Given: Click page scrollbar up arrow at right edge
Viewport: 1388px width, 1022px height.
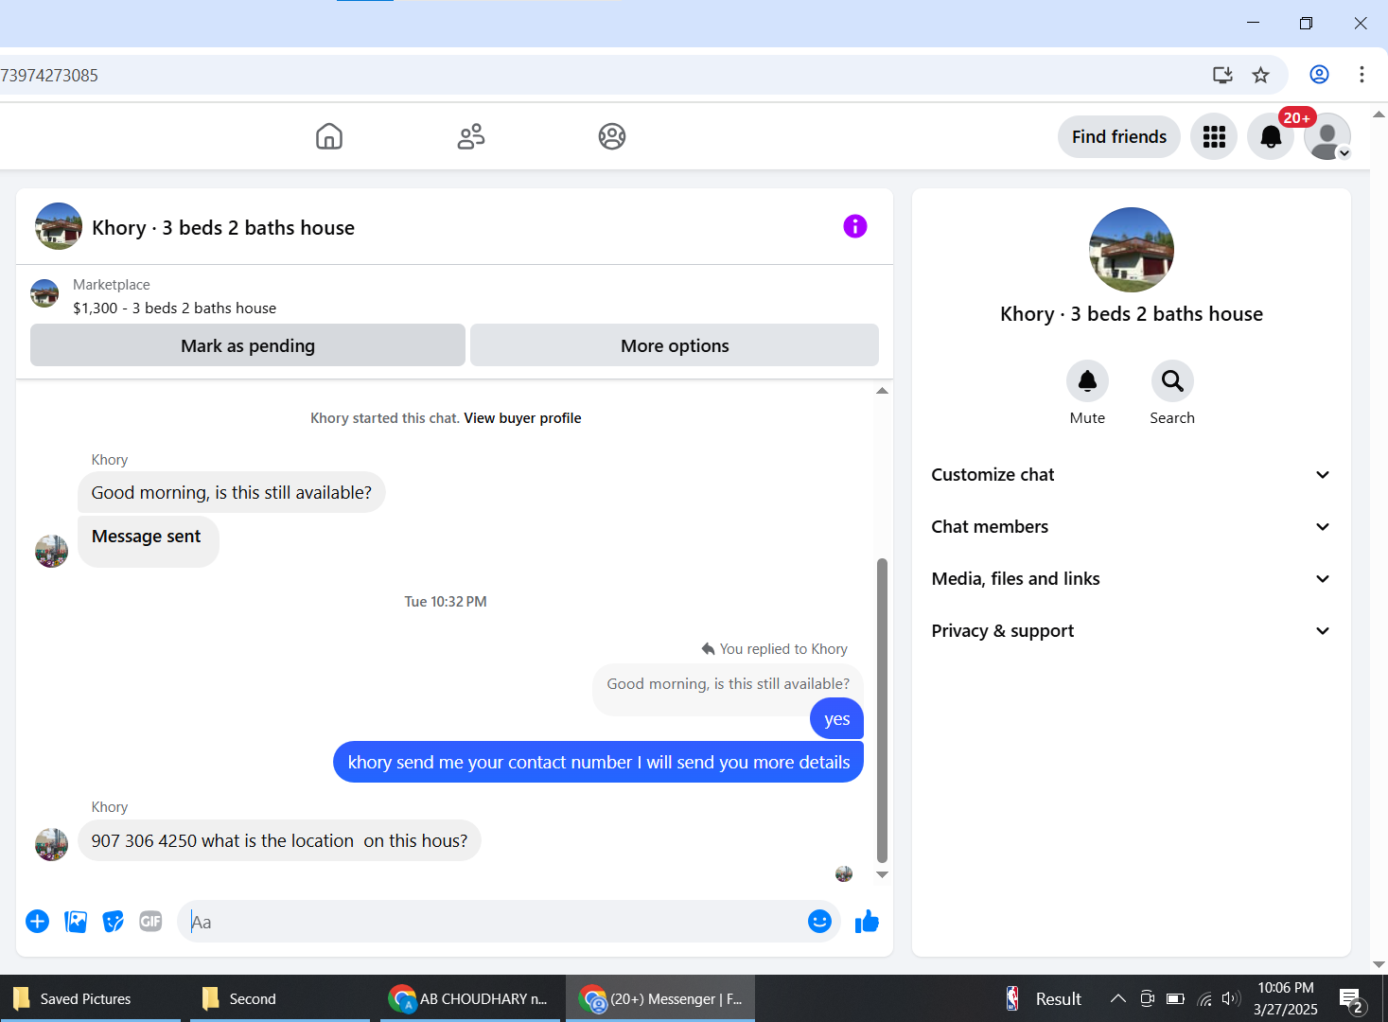Looking at the screenshot, I should pos(1379,115).
